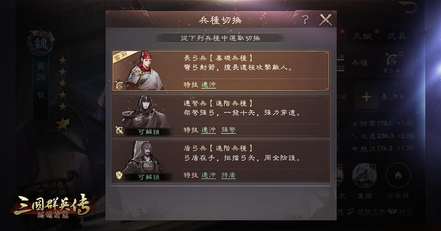441x231 pixels.
Task: Click the bow icon on 長弓兵 portrait
Action: click(119, 85)
